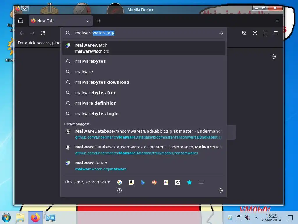Image resolution: width=298 pixels, height=224 pixels.
Task: Open the Save to Pocket icon
Action: click(244, 33)
